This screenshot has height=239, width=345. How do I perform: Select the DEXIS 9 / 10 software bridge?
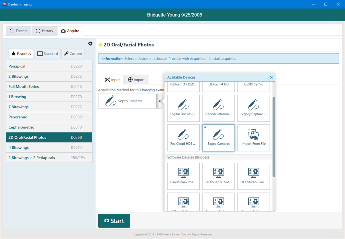click(x=218, y=176)
